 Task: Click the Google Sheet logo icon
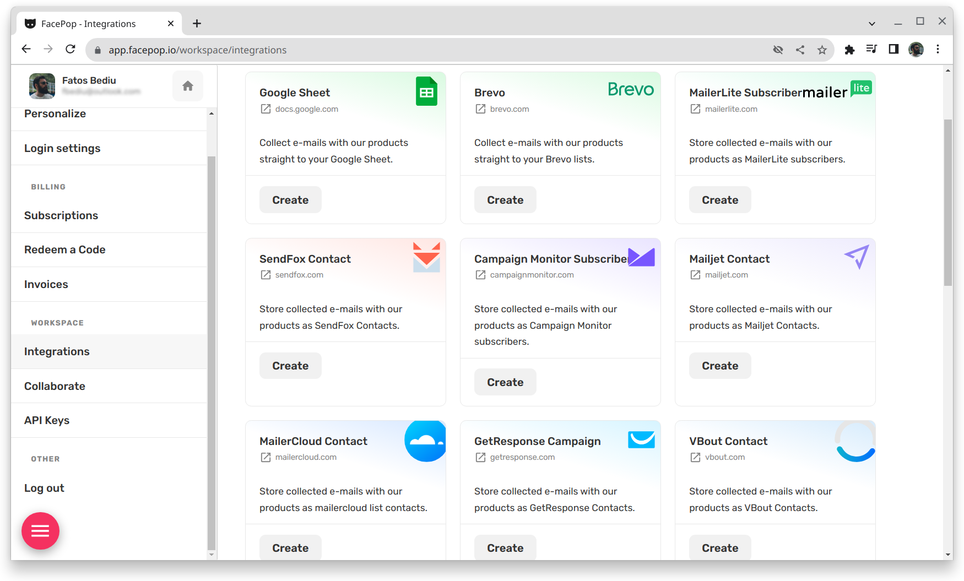click(x=426, y=91)
